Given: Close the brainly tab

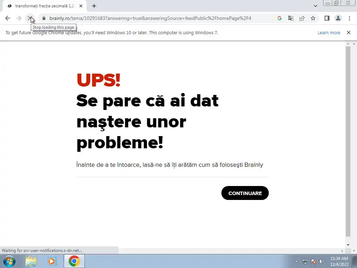Looking at the screenshot, I should [81, 6].
